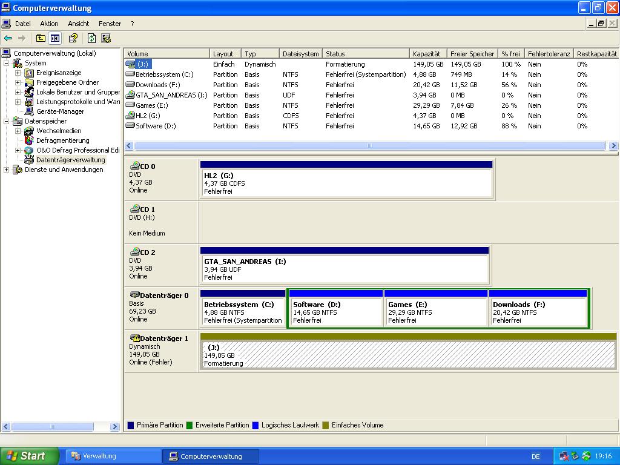Toggle the show/hide console tree icon
Image resolution: width=620 pixels, height=465 pixels.
point(55,38)
